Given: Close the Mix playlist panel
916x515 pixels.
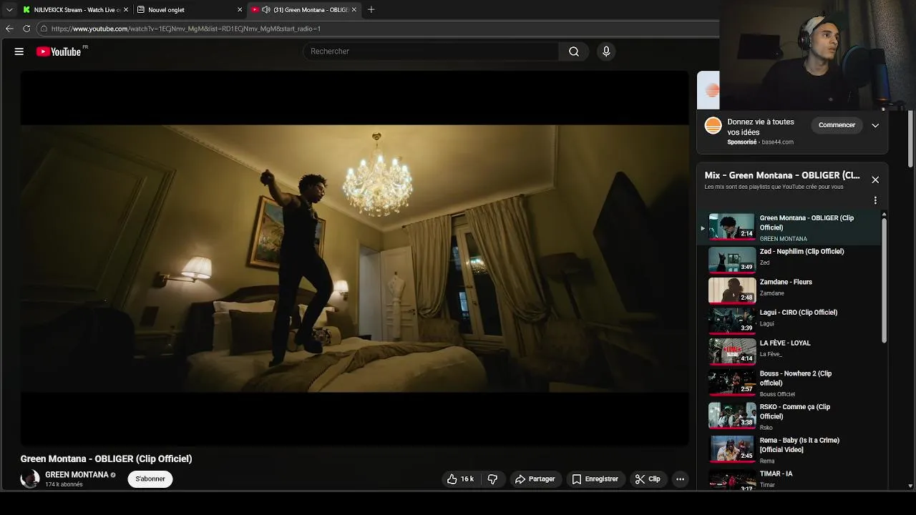Looking at the screenshot, I should [874, 180].
